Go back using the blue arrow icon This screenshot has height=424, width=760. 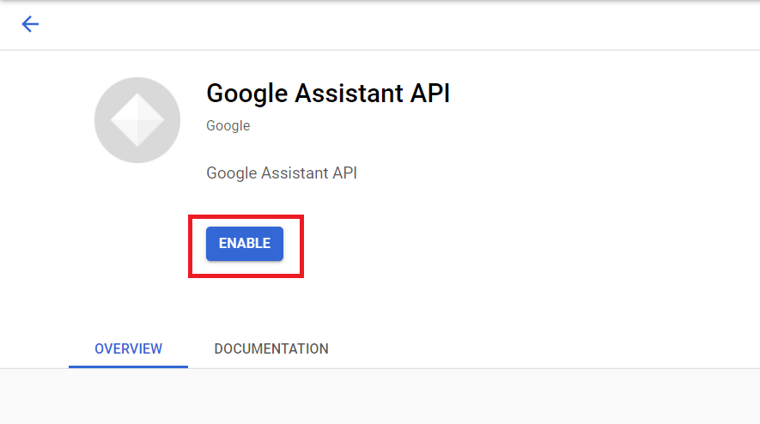click(x=30, y=24)
